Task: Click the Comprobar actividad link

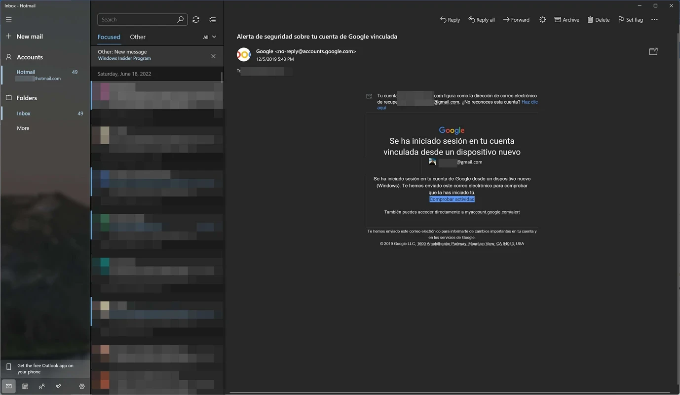Action: click(452, 199)
